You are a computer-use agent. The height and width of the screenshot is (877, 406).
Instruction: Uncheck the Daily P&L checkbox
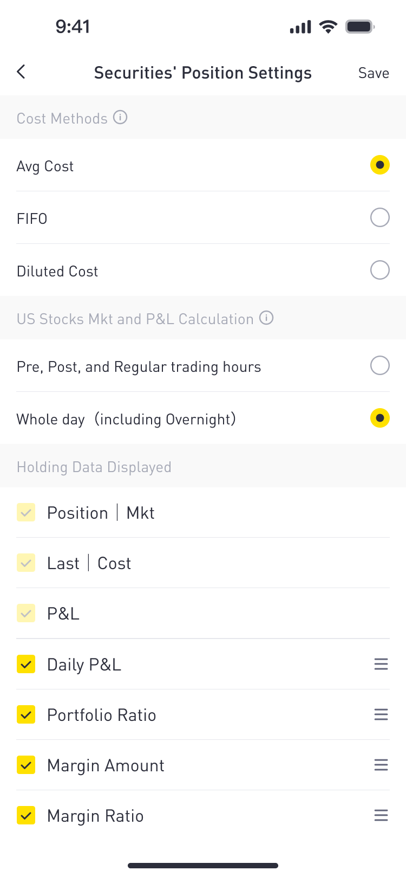[26, 664]
